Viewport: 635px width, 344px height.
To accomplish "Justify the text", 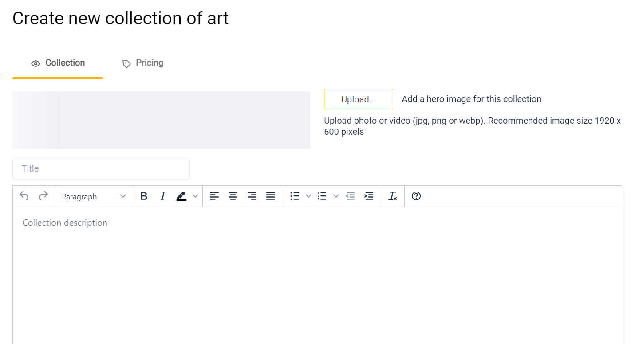I will click(x=271, y=196).
